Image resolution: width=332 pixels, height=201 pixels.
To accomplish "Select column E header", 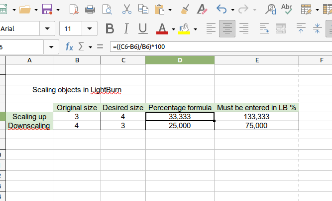I will (256, 60).
